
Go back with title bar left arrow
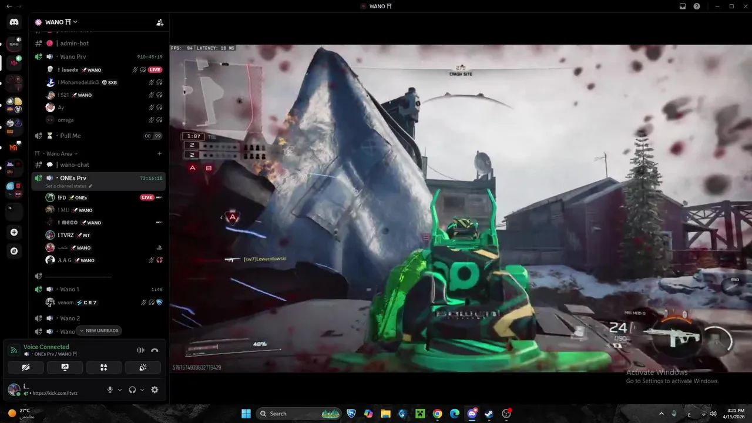click(x=9, y=6)
